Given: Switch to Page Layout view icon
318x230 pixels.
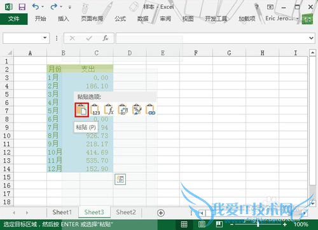Looking at the screenshot, I should (x=202, y=224).
